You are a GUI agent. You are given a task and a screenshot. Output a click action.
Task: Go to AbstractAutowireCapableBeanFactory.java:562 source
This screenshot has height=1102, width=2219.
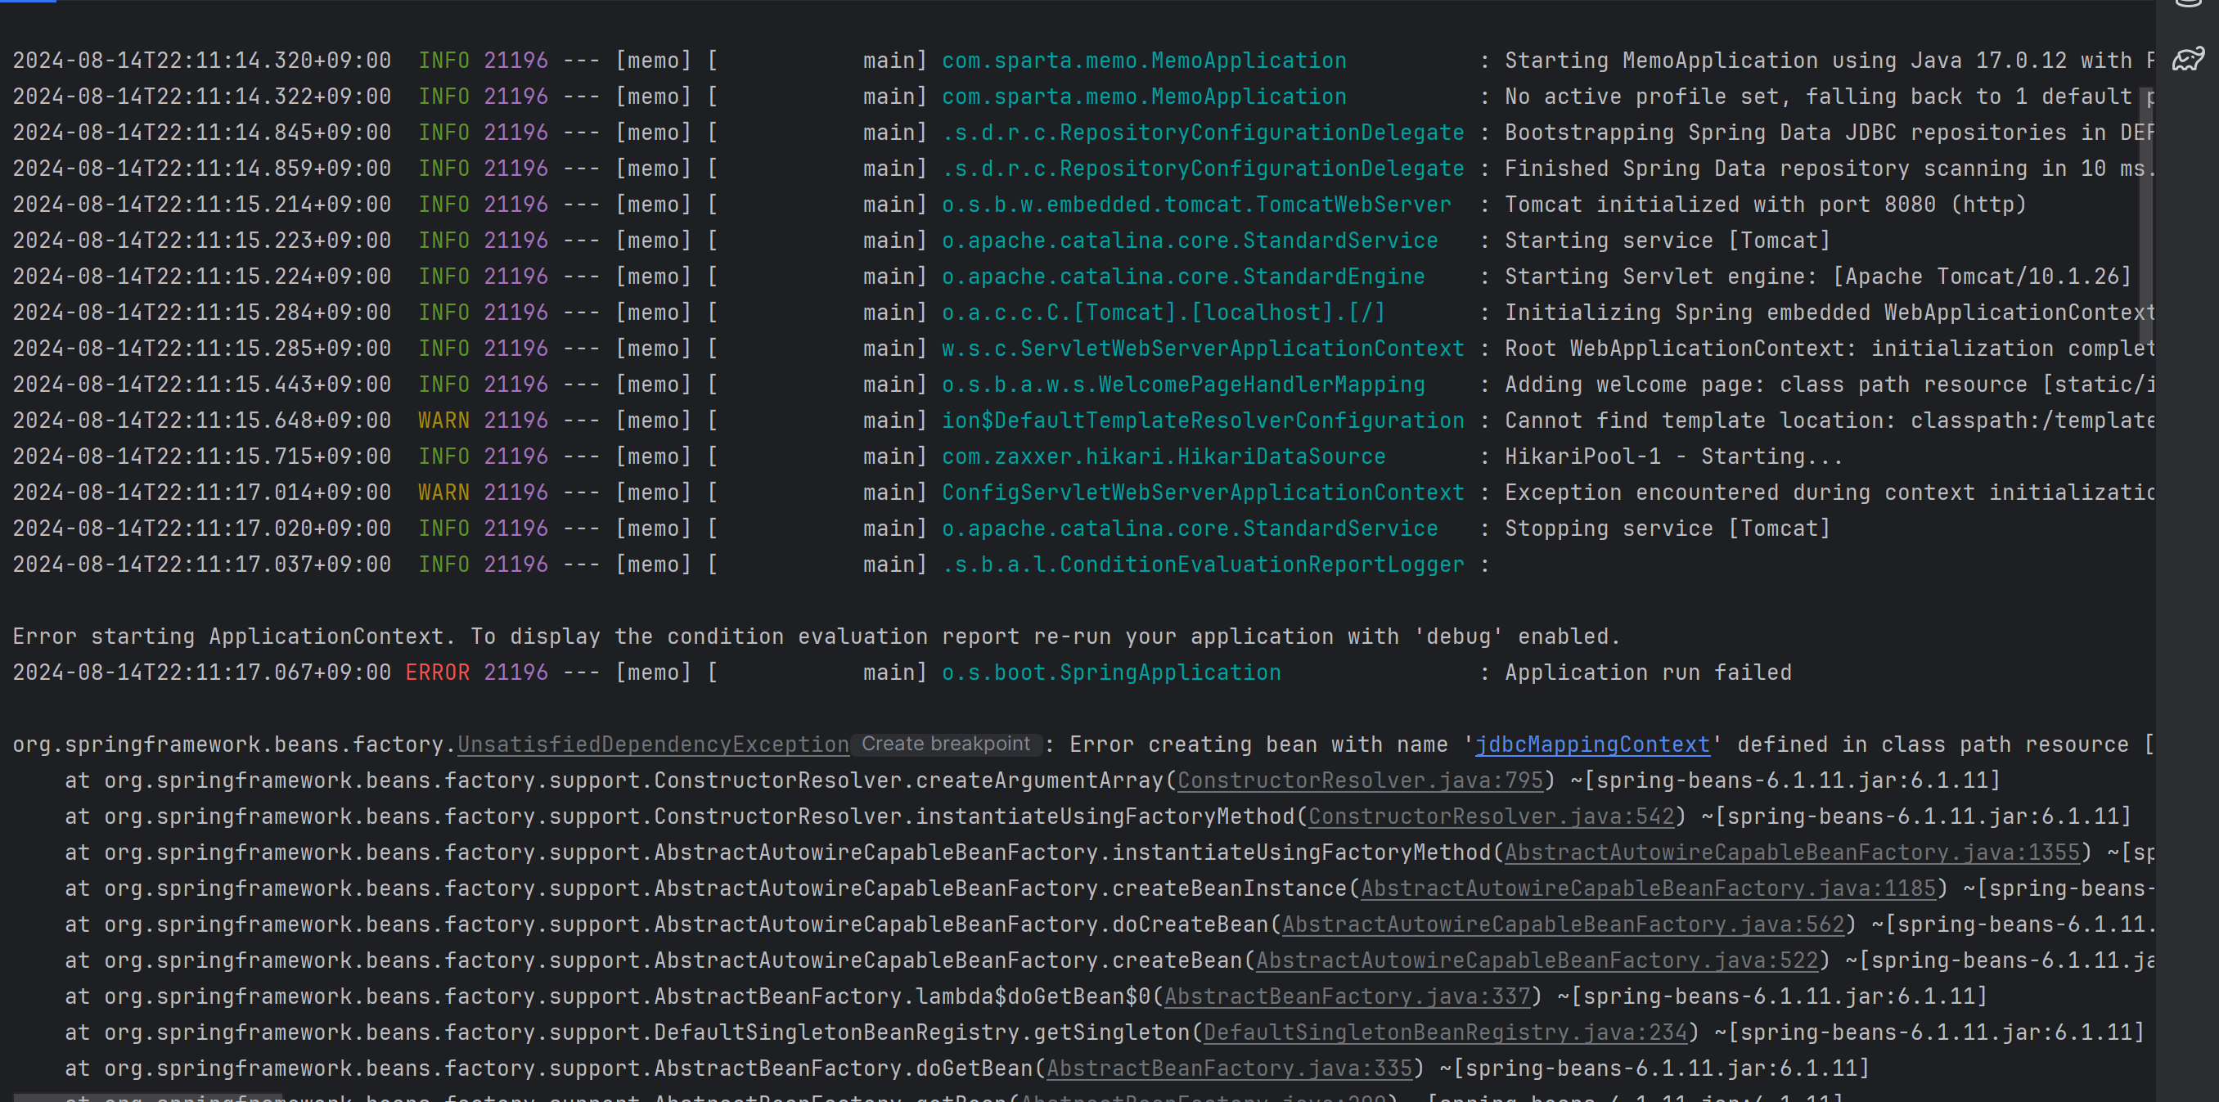1563,924
